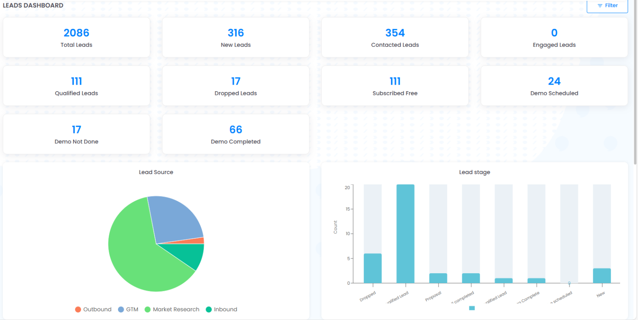
Task: Select the Total Leads stat card
Action: 76,37
